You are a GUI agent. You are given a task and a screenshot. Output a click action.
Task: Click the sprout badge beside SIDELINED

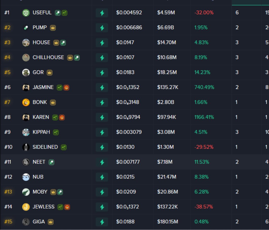pos(64,147)
